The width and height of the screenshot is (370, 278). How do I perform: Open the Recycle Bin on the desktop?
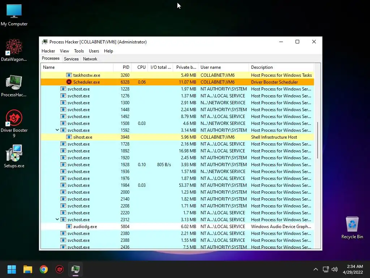tap(352, 227)
